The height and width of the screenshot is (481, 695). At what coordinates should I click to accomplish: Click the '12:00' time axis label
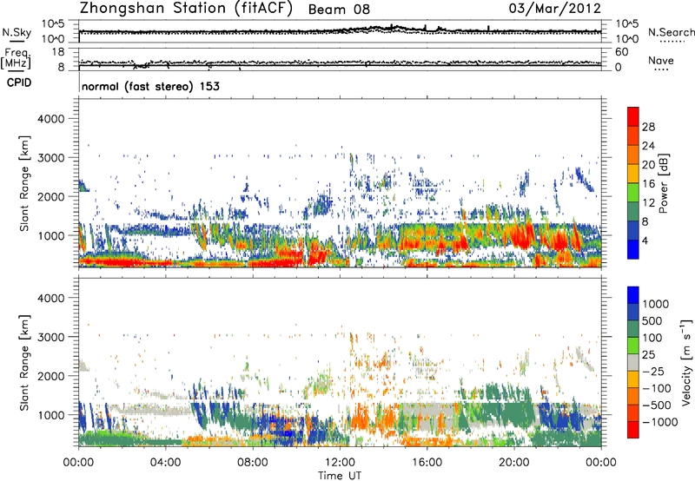coord(340,463)
